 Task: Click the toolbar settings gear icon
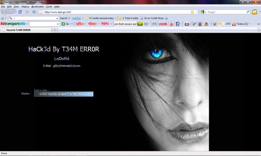click(x=2, y=18)
